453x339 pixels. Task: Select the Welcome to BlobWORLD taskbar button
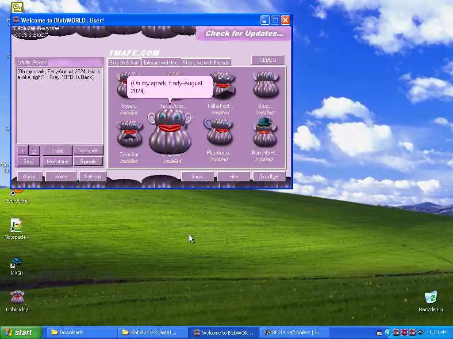click(224, 332)
